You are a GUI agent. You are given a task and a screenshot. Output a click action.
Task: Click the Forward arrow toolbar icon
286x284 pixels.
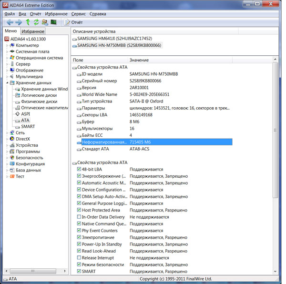click(19, 22)
